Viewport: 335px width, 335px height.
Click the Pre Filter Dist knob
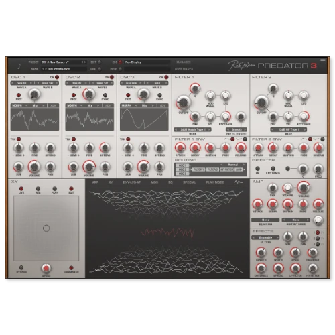click(241, 117)
